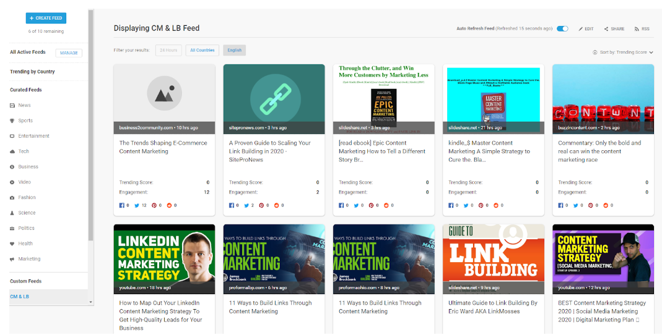Select the Health heart icon in sidebar
The image size is (662, 335).
click(x=12, y=244)
